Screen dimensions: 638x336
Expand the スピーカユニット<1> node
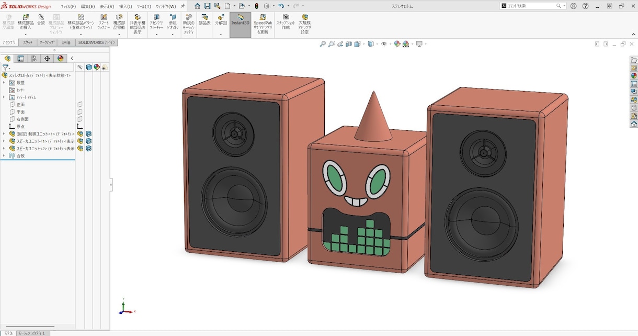[x=4, y=141]
